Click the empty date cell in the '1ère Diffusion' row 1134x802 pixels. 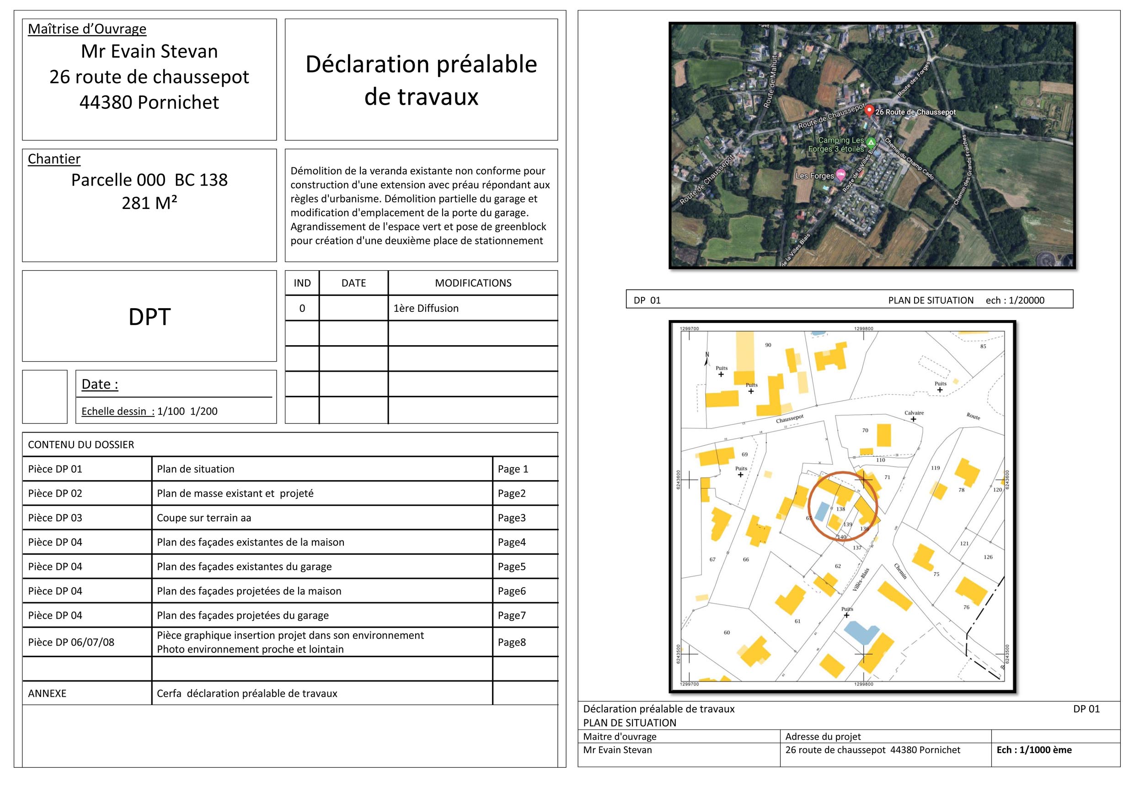(x=353, y=308)
